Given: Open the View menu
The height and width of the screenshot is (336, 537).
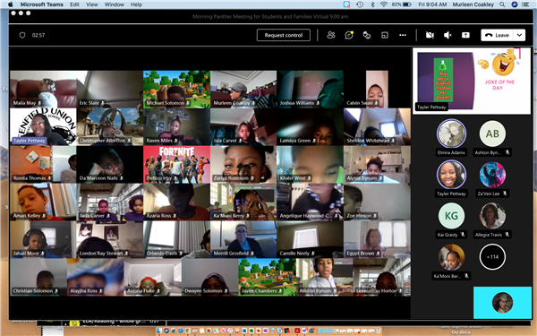Looking at the screenshot, I should 91,4.
